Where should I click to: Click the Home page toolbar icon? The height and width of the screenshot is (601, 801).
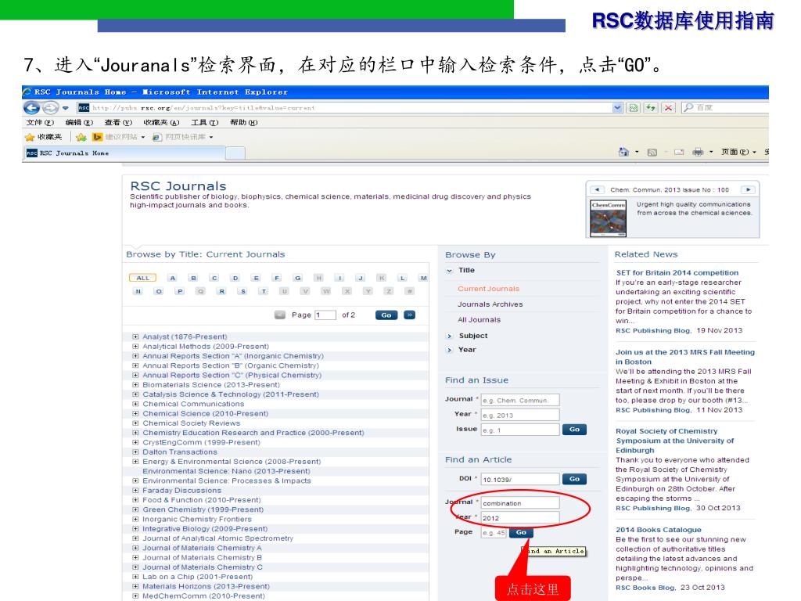point(623,152)
